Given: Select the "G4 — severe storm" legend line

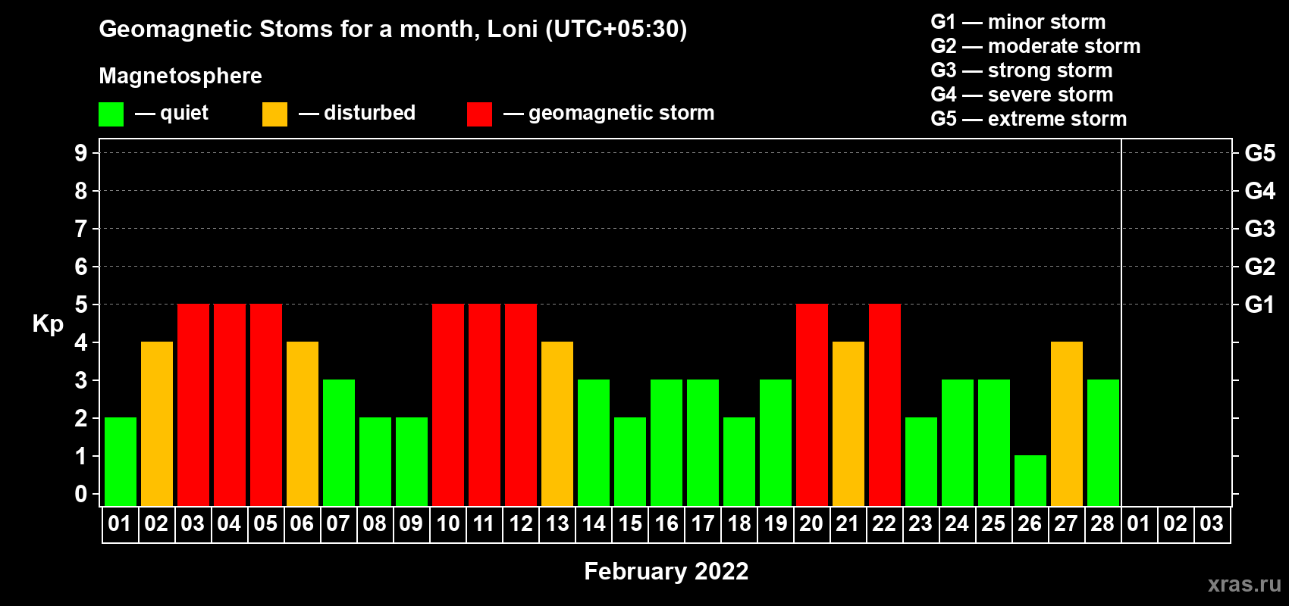Looking at the screenshot, I should 1022,95.
